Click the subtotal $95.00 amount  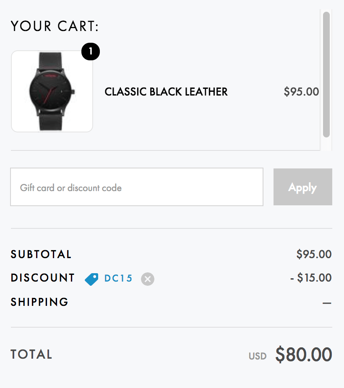pos(314,254)
